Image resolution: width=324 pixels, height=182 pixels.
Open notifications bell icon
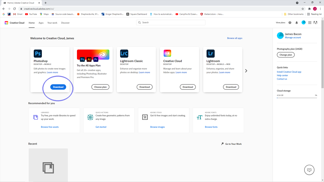pos(297,22)
